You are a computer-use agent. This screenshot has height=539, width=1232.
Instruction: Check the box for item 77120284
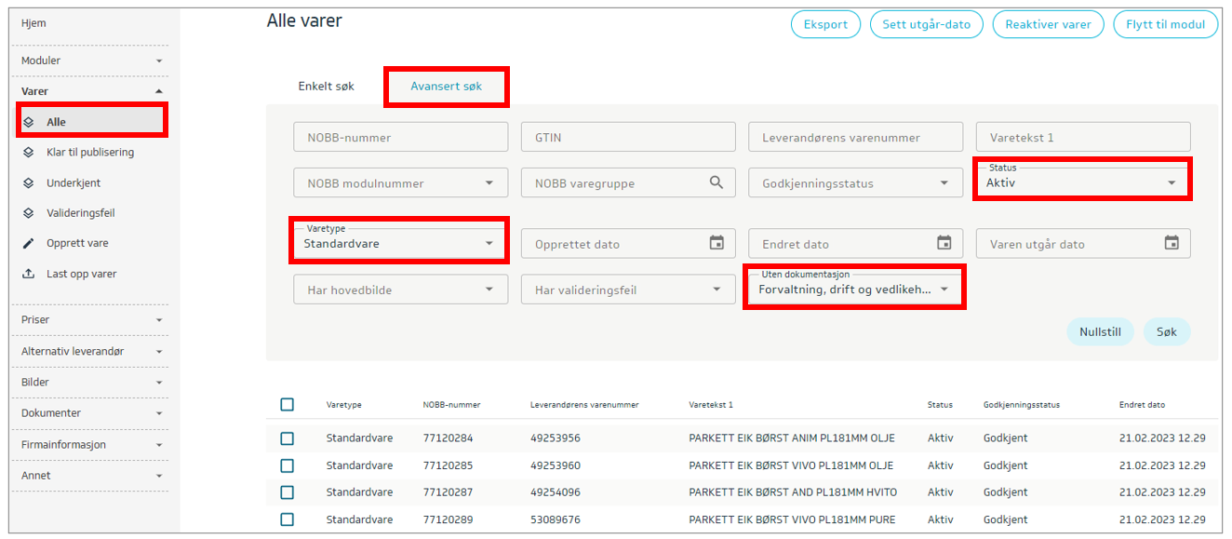coord(287,438)
